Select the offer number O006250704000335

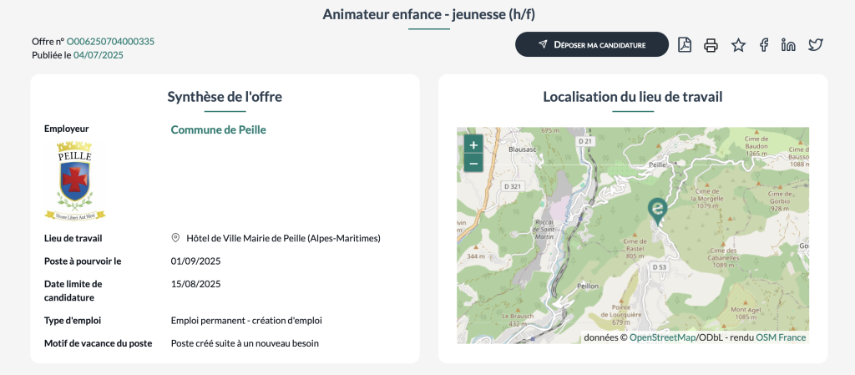[110, 41]
